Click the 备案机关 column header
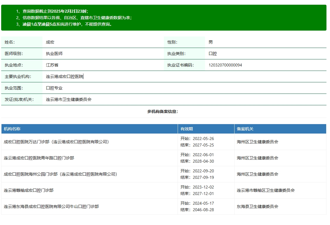This screenshot has height=225, width=330. pos(245,129)
